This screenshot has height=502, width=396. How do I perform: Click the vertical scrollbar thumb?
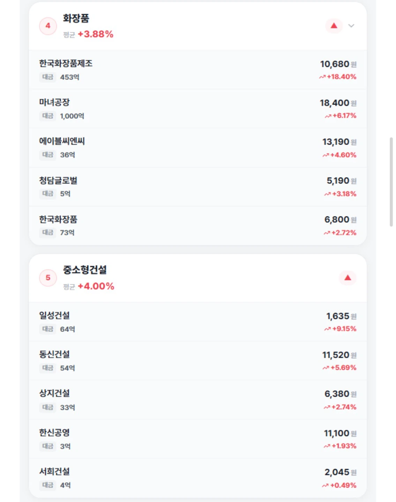tap(391, 182)
